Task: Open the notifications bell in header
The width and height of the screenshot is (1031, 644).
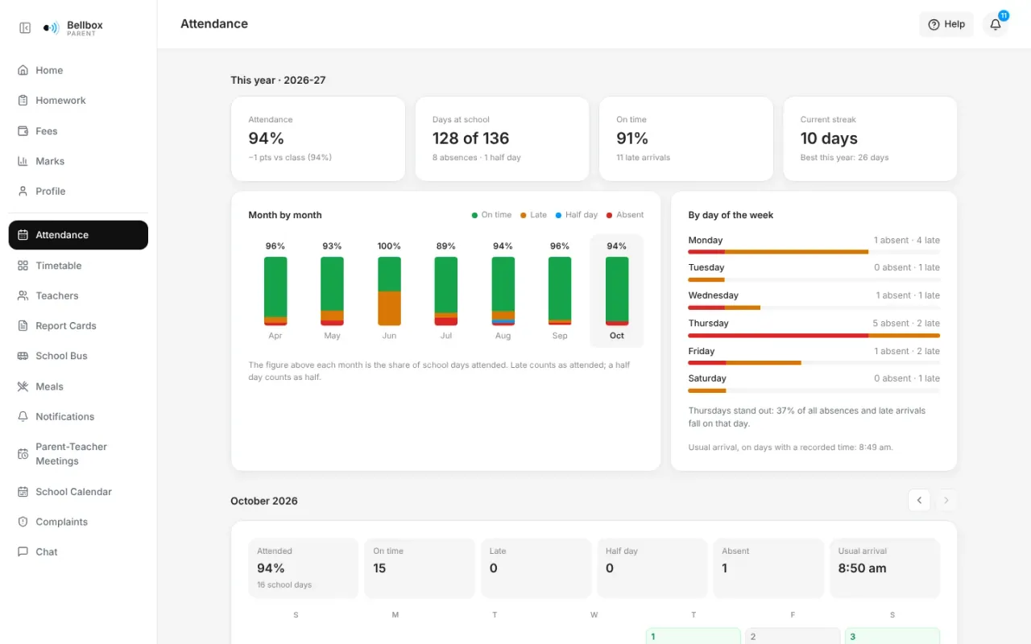Action: [996, 24]
